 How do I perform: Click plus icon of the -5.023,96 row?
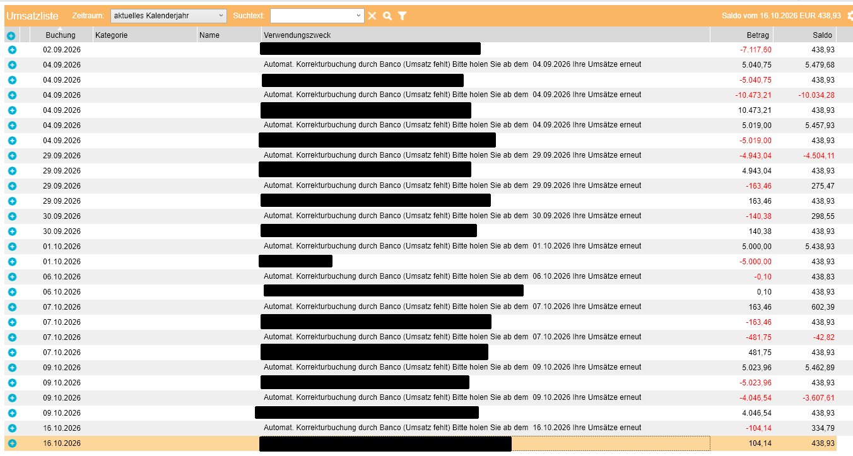pyautogui.click(x=12, y=383)
